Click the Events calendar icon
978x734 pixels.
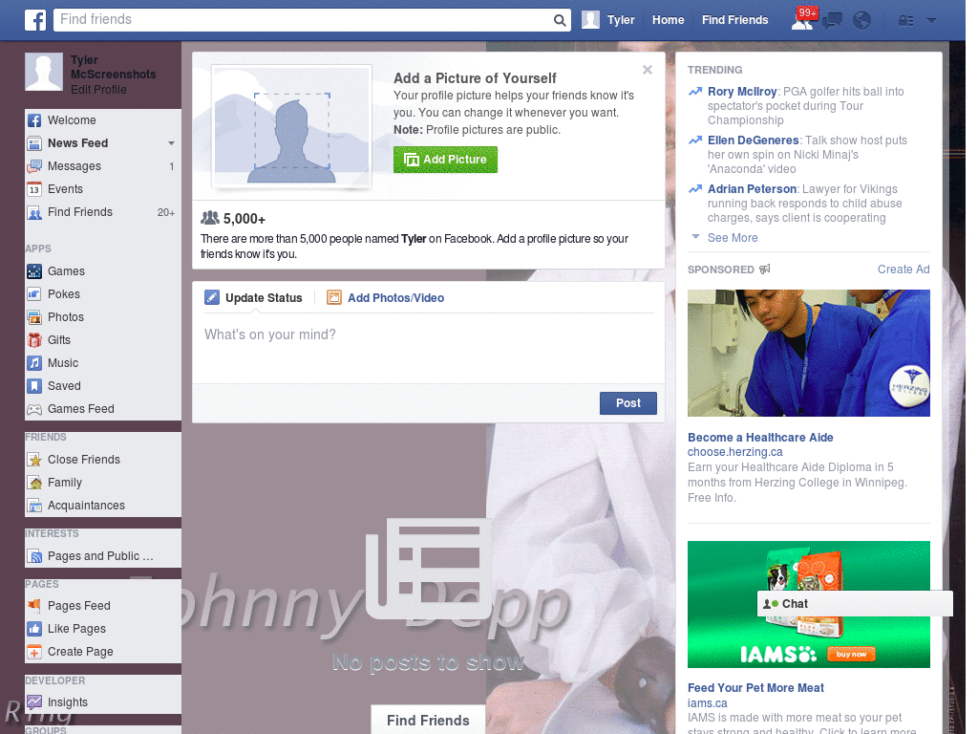34,190
